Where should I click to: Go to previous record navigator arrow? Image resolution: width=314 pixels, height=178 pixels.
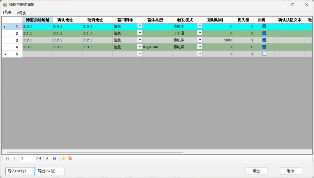[15, 159]
